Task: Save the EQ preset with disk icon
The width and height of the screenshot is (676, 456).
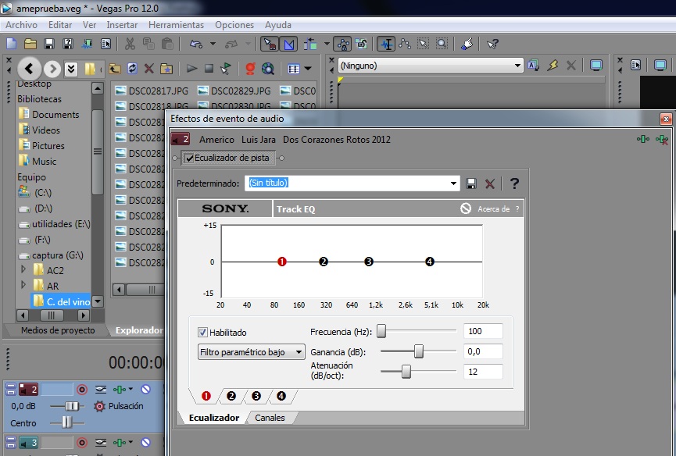Action: point(471,183)
